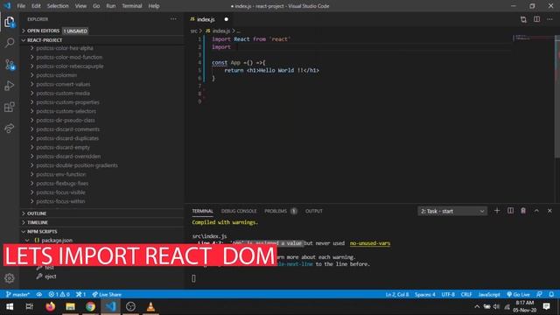The width and height of the screenshot is (560, 315).
Task: Open terminal selector dropdown '2: Task - start'
Action: pos(452,211)
